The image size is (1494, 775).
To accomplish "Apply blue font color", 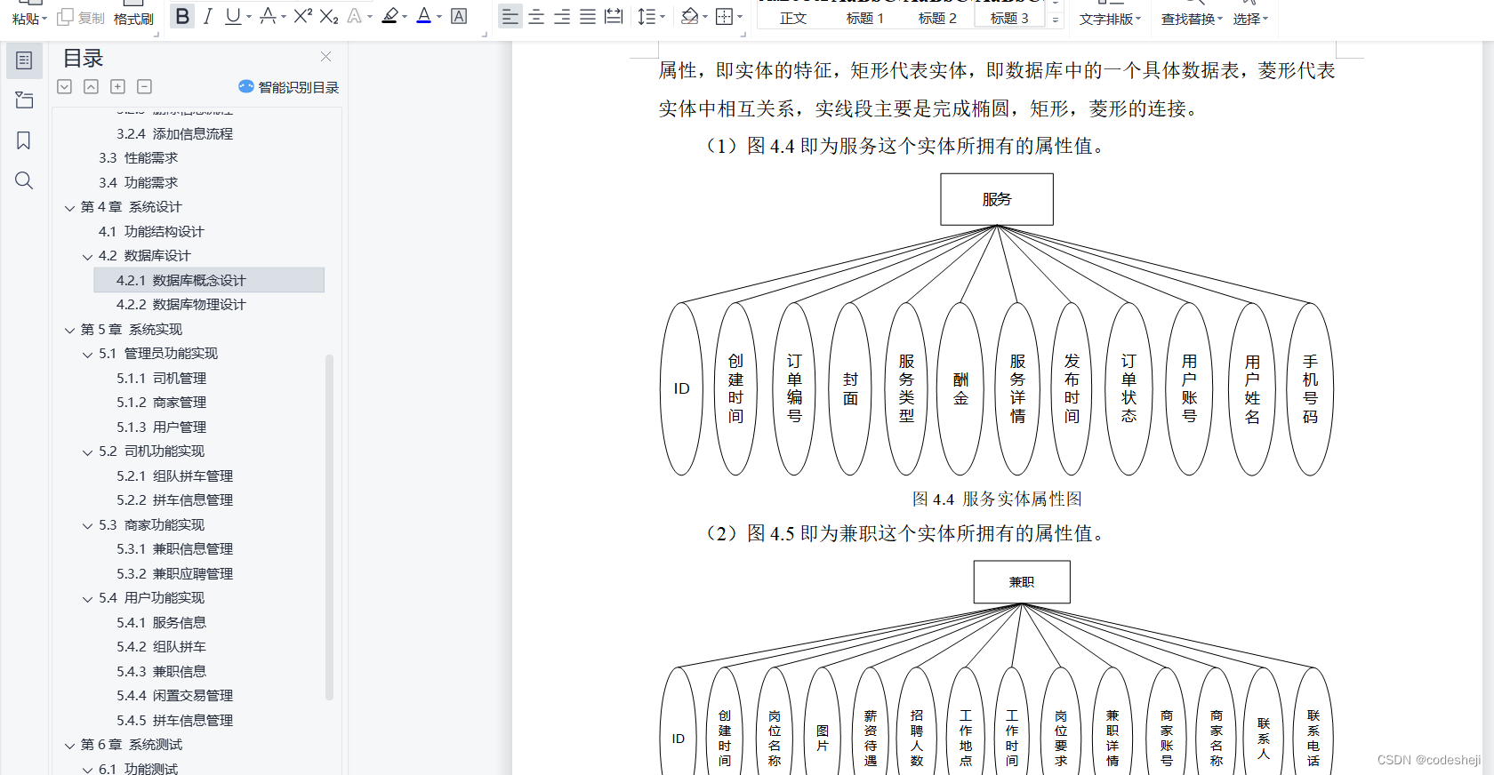I will 424,16.
